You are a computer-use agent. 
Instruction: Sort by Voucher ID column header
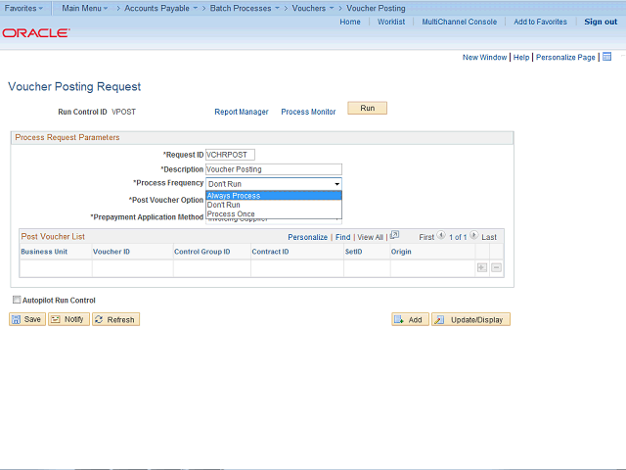click(112, 252)
